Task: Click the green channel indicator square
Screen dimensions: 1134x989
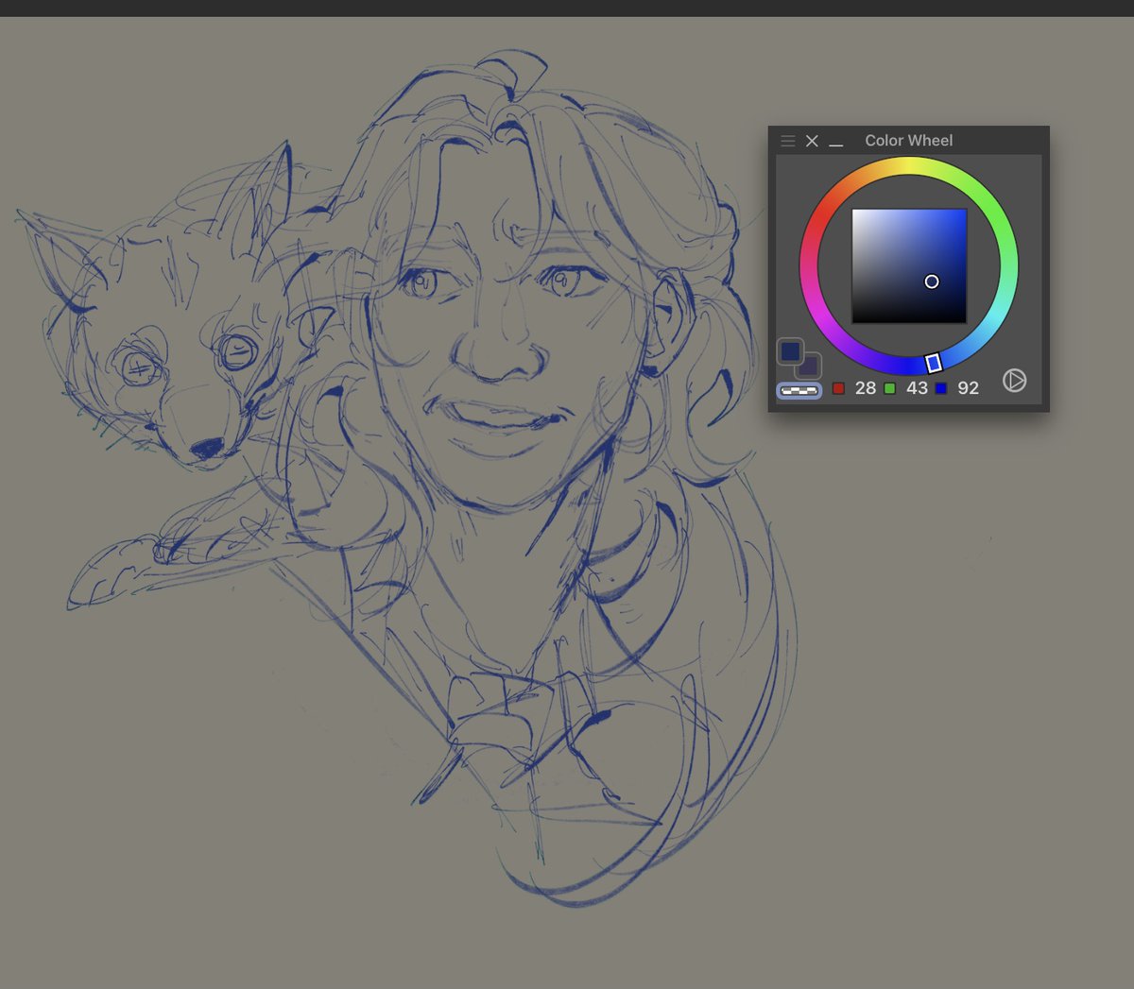Action: tap(890, 388)
